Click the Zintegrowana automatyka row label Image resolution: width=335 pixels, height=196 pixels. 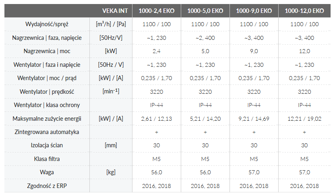point(47,132)
